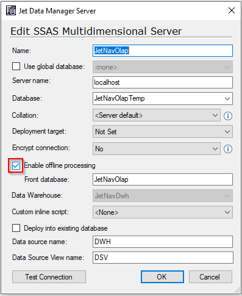Click the disabled global database none dropdown
This screenshot has width=242, height=296.
163,67
